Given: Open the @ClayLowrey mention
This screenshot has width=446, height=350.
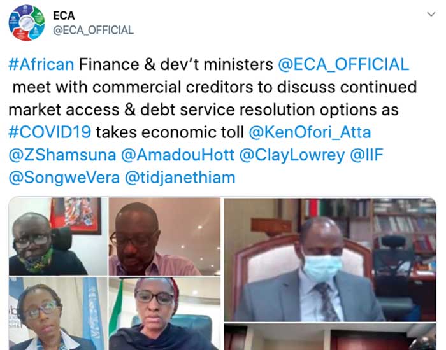Looking at the screenshot, I should click(x=292, y=156).
